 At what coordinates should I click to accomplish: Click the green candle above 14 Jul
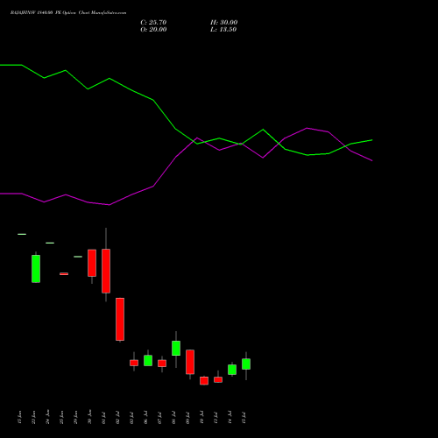(232, 370)
